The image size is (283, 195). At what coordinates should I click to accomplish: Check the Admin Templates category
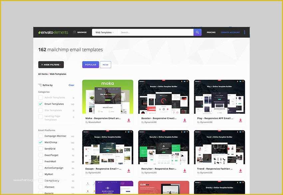coord(41,97)
